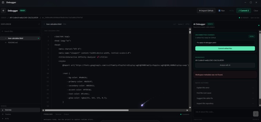Click arrow icon on Suggest the safest fix
The width and height of the screenshot is (261, 122).
(x=253, y=98)
